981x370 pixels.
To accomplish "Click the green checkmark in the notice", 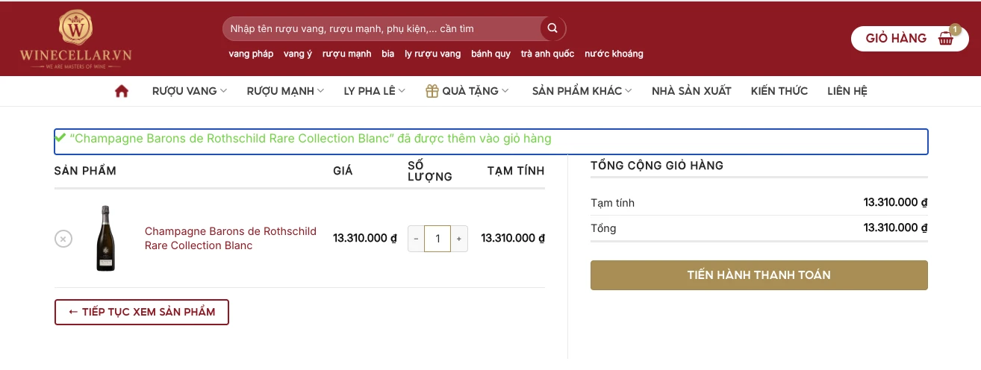I will (x=60, y=138).
